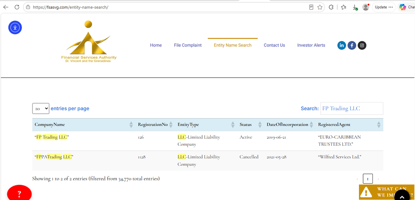The image size is (415, 200).
Task: Click the browser Update button
Action: [384, 7]
